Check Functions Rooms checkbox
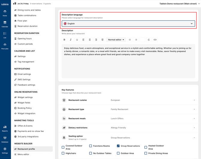201x159 pixels. click(91, 146)
